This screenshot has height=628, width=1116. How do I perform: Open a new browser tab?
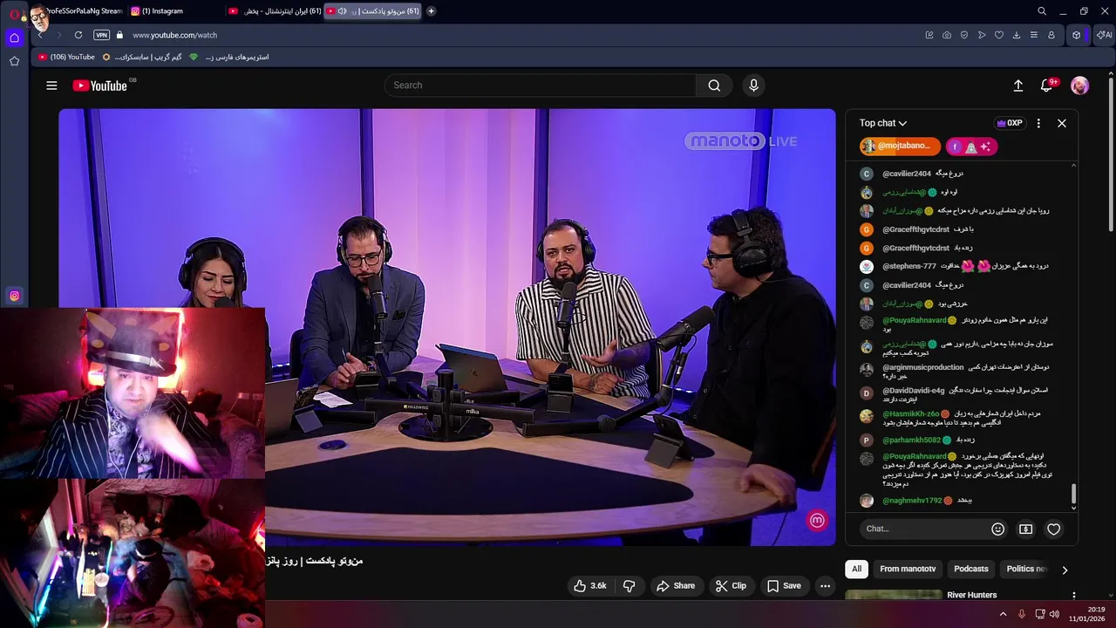[x=431, y=11]
